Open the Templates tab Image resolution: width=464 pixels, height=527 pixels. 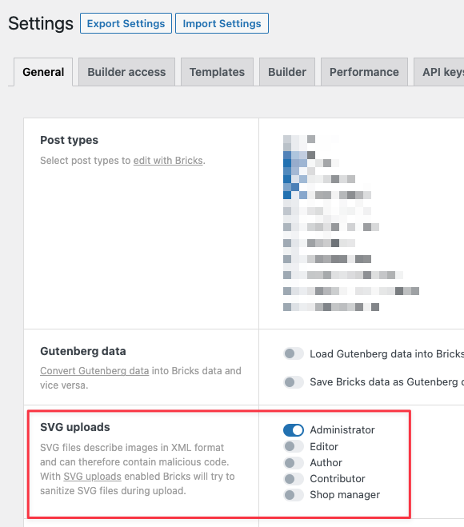(x=217, y=72)
